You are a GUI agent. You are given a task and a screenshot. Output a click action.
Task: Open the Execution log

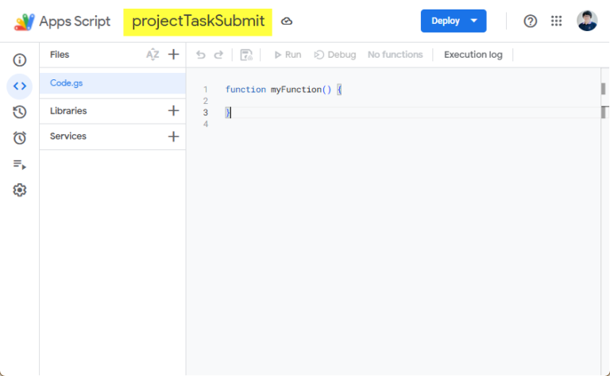[x=473, y=55]
